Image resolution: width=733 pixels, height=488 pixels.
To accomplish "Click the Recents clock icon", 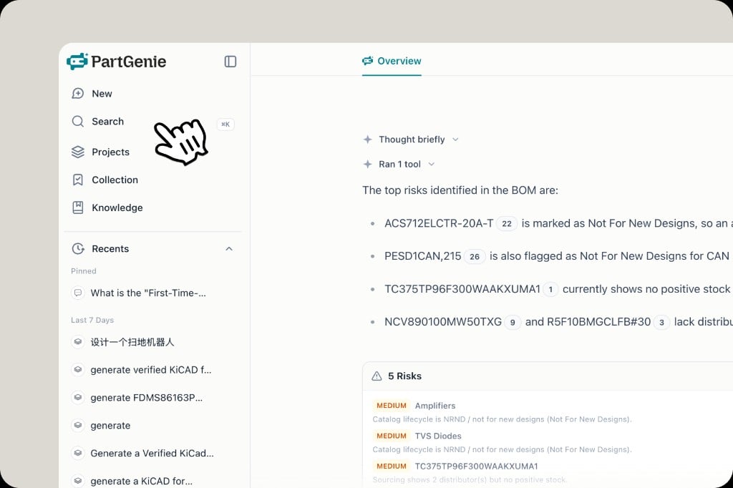I will (78, 249).
